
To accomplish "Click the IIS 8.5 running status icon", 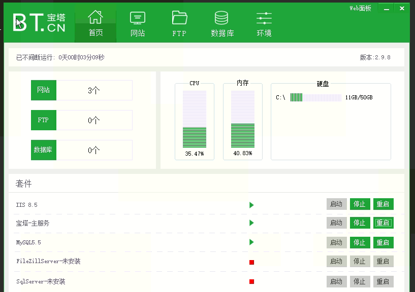I will [x=251, y=205].
